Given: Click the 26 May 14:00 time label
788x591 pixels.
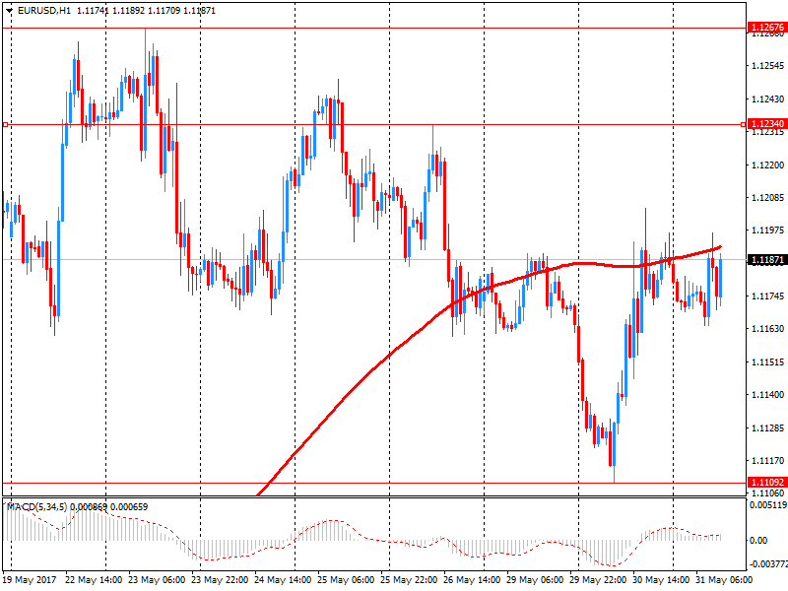Looking at the screenshot, I should (472, 580).
